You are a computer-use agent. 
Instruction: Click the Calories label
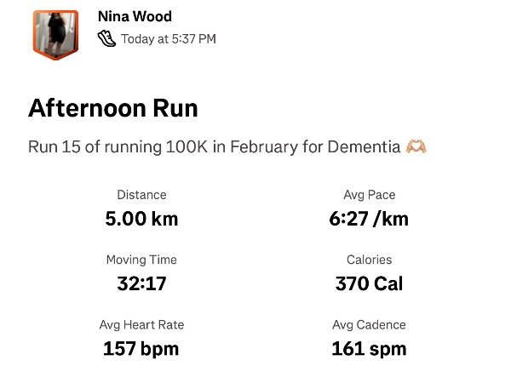(369, 260)
